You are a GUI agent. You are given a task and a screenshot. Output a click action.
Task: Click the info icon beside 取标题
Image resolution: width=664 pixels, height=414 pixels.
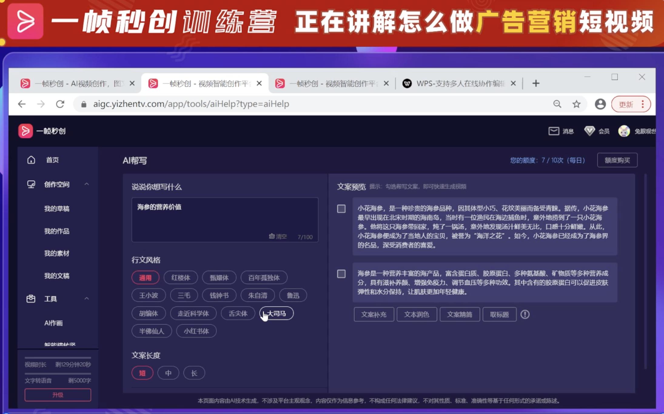click(x=525, y=314)
